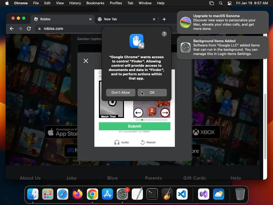
Task: Open the History menu
Action: click(75, 3)
